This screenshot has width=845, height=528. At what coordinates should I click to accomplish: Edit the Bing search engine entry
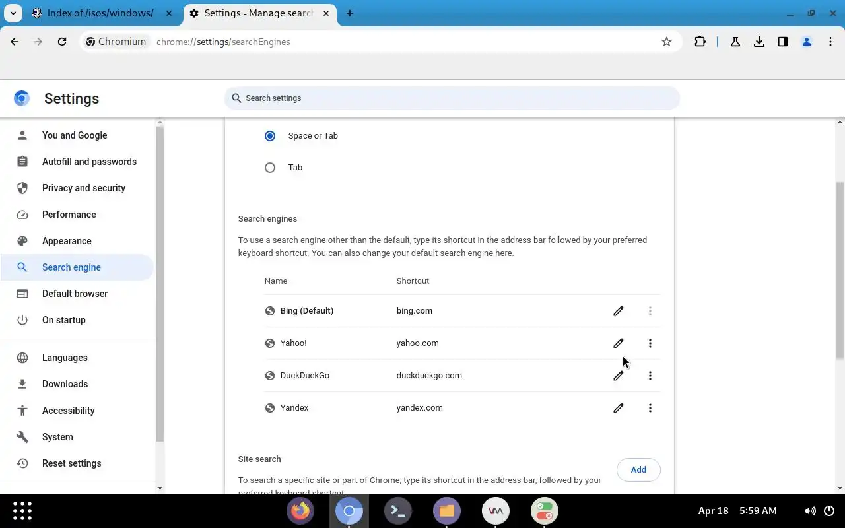point(618,311)
